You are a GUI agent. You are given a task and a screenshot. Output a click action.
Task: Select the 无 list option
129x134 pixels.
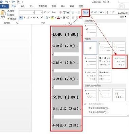(x=90, y=48)
